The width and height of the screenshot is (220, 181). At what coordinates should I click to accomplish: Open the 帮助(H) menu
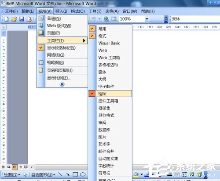pyautogui.click(x=148, y=11)
